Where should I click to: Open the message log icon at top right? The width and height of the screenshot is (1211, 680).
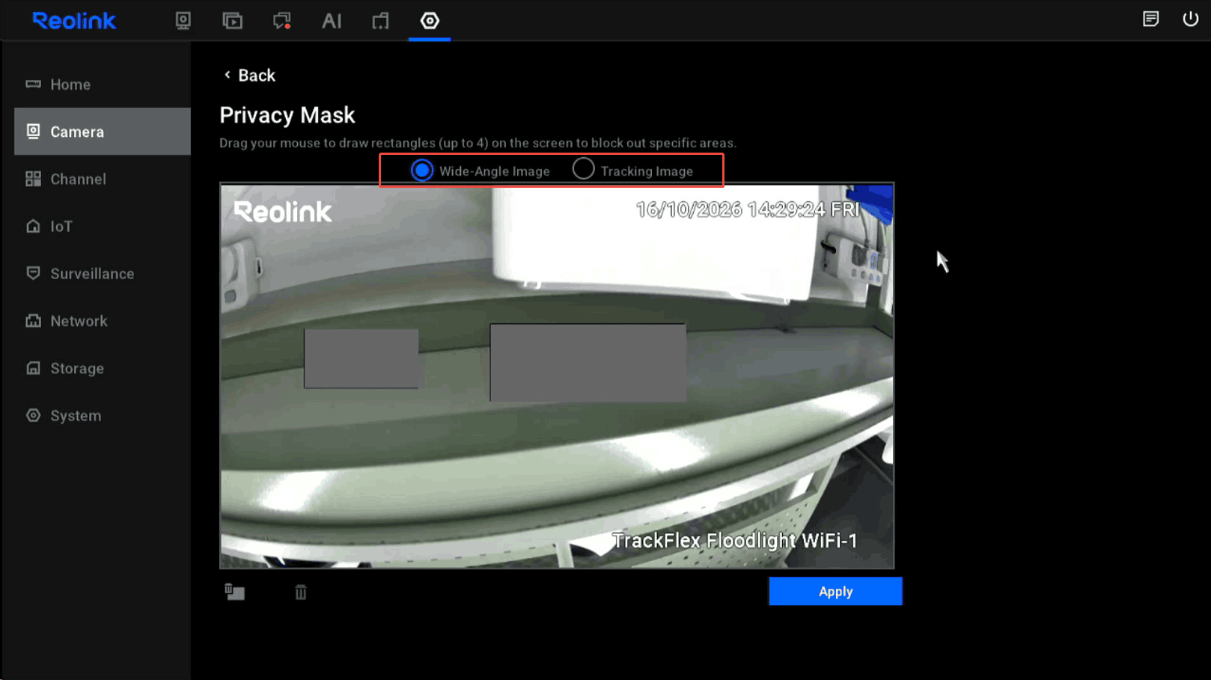pyautogui.click(x=1150, y=19)
